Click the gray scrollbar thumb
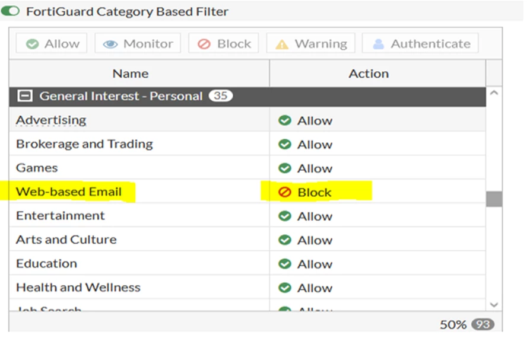This screenshot has height=354, width=527. (x=494, y=199)
